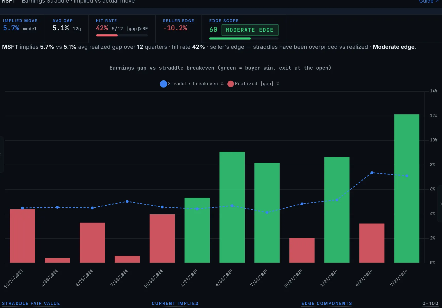Toggle the Straddle breakeven % legend label
The image size is (442, 308).
tap(196, 84)
